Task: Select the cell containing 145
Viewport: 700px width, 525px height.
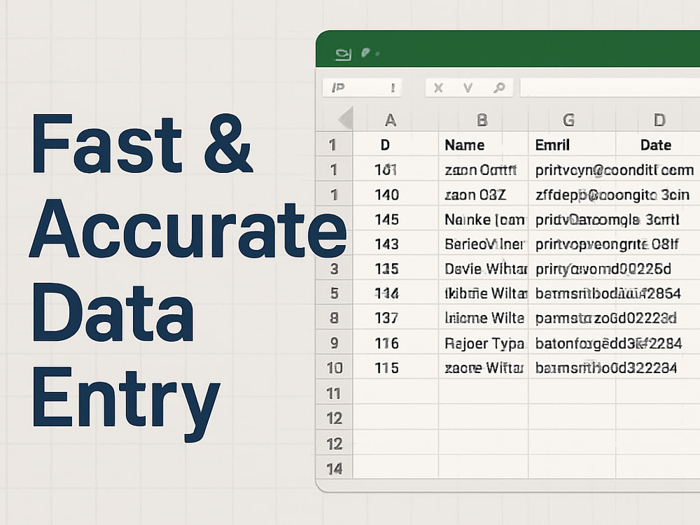Action: pyautogui.click(x=396, y=219)
